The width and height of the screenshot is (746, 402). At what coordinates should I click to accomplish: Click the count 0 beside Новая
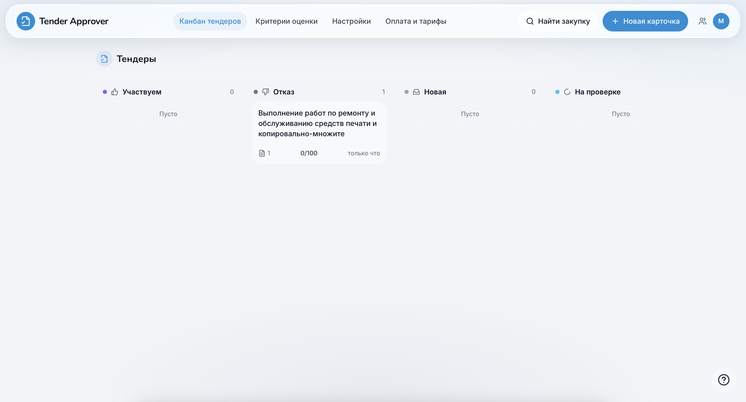tap(533, 92)
